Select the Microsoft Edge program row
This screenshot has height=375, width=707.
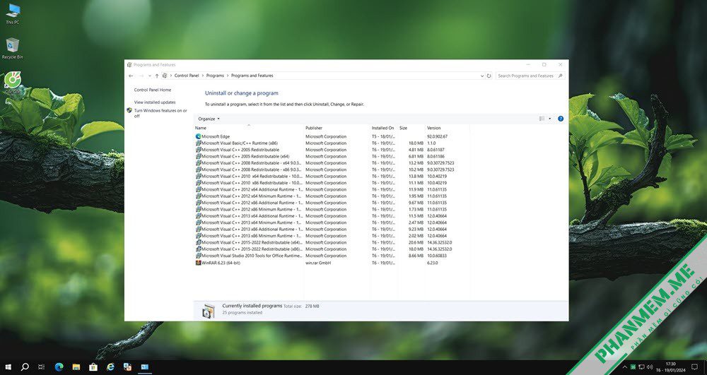(332, 136)
